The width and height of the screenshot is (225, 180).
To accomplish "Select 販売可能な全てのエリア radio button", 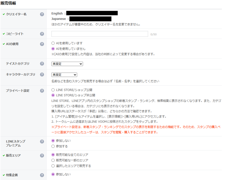I will (x=53, y=155).
